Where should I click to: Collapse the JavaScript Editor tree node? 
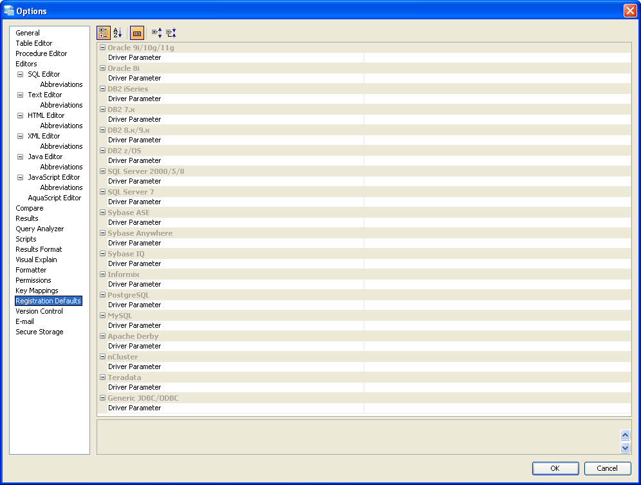point(20,178)
